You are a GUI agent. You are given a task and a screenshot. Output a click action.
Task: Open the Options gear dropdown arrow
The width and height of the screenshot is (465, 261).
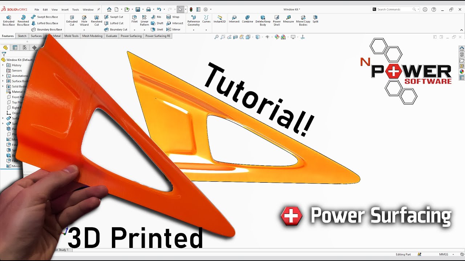click(211, 9)
